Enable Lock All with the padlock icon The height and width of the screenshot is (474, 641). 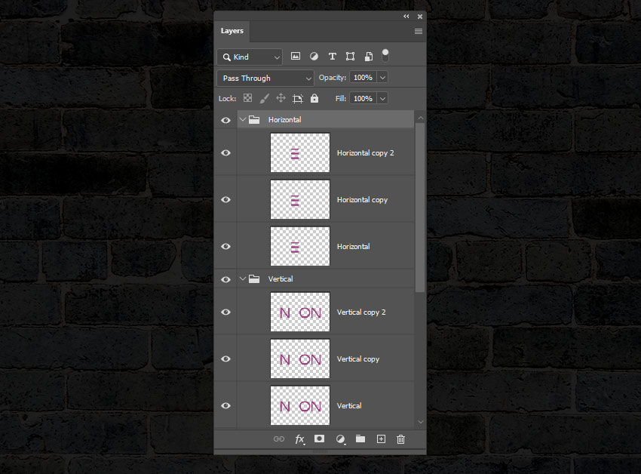314,98
